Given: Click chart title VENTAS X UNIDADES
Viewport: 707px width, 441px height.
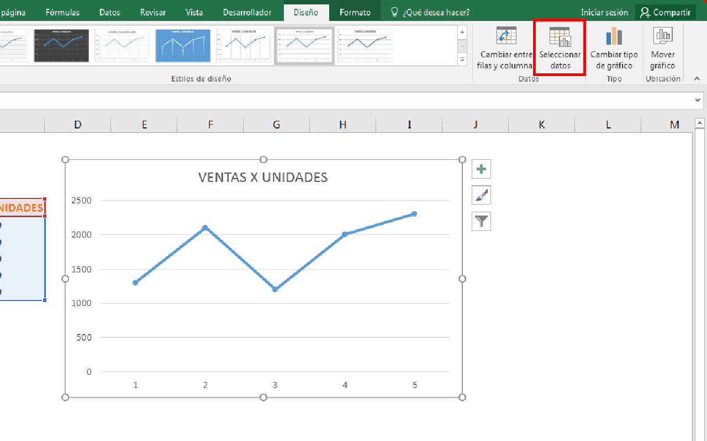Looking at the screenshot, I should pos(263,177).
